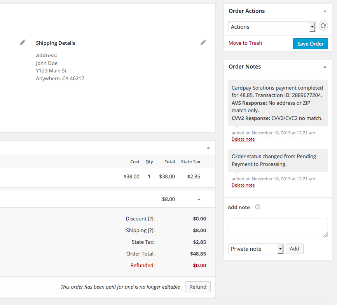The width and height of the screenshot is (337, 305).
Task: Click the address line Y123 Main St
Action: (51, 71)
